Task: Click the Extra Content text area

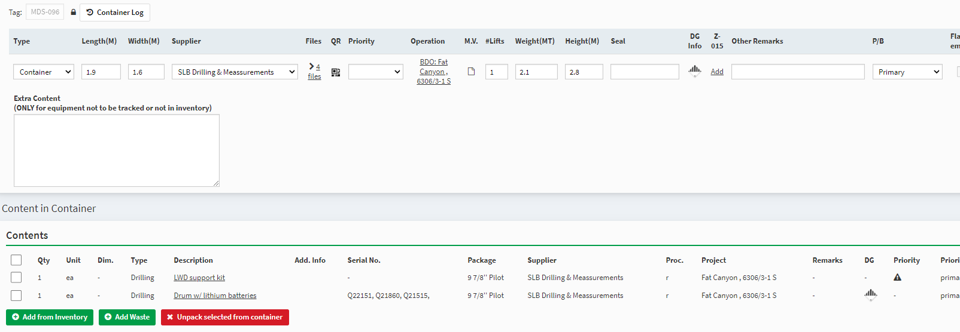Action: (117, 150)
